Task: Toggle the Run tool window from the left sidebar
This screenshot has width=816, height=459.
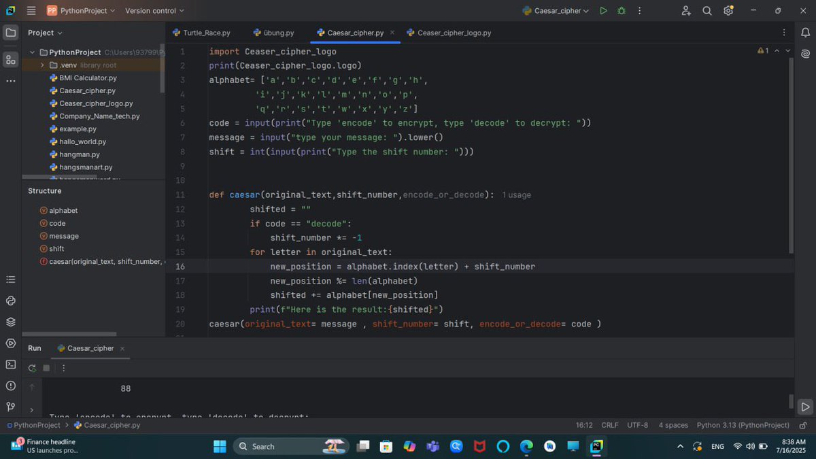Action: click(x=10, y=343)
